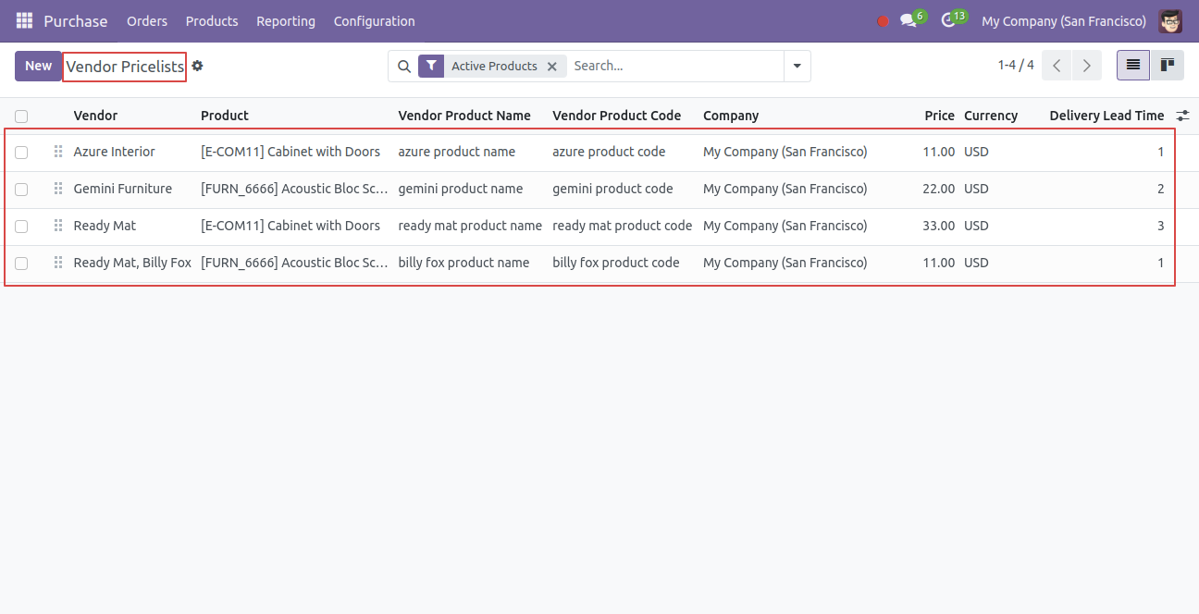Click the ready mat product code cell

pyautogui.click(x=622, y=226)
